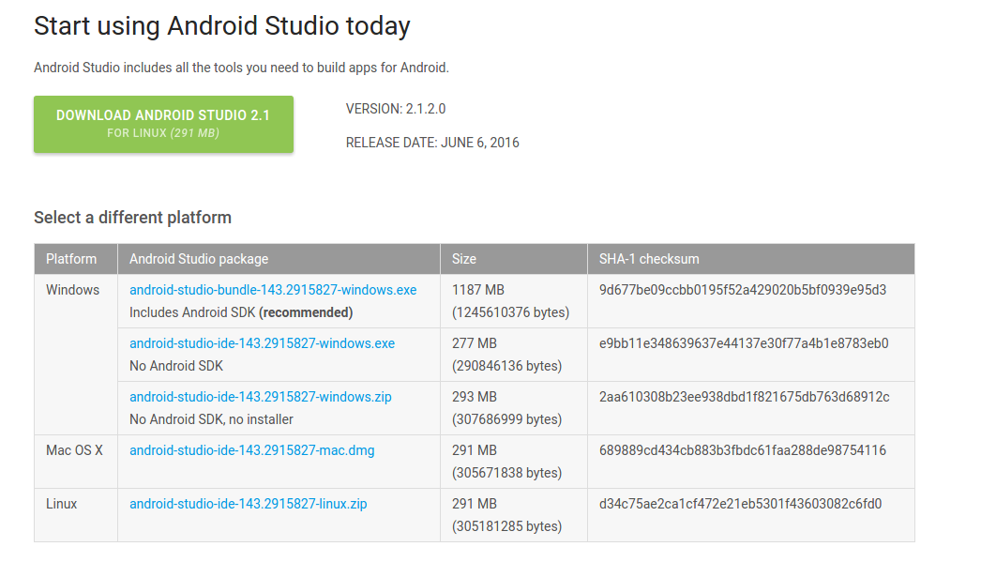Click the 'No Android SDK, no installer' note
The width and height of the screenshot is (996, 577).
point(212,419)
